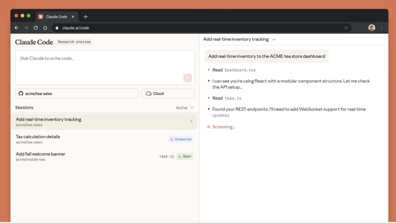Viewport: 396px width, 223px height.
Task: Open the acme/tea-sales repository selector
Action: (77, 94)
